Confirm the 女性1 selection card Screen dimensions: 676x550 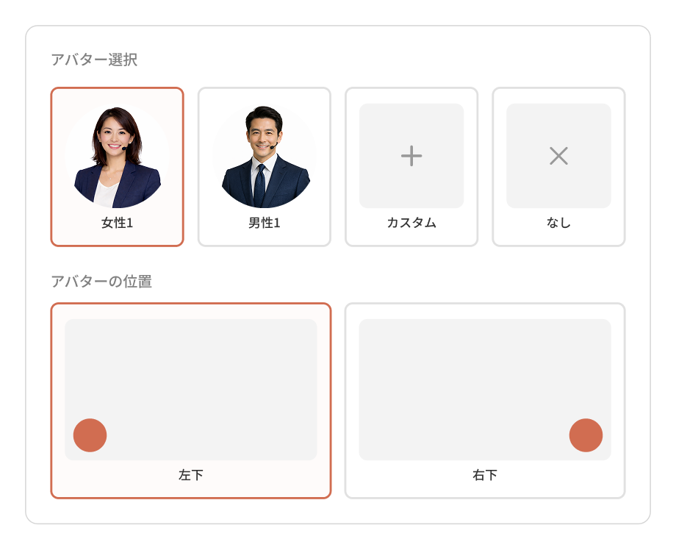pos(116,165)
